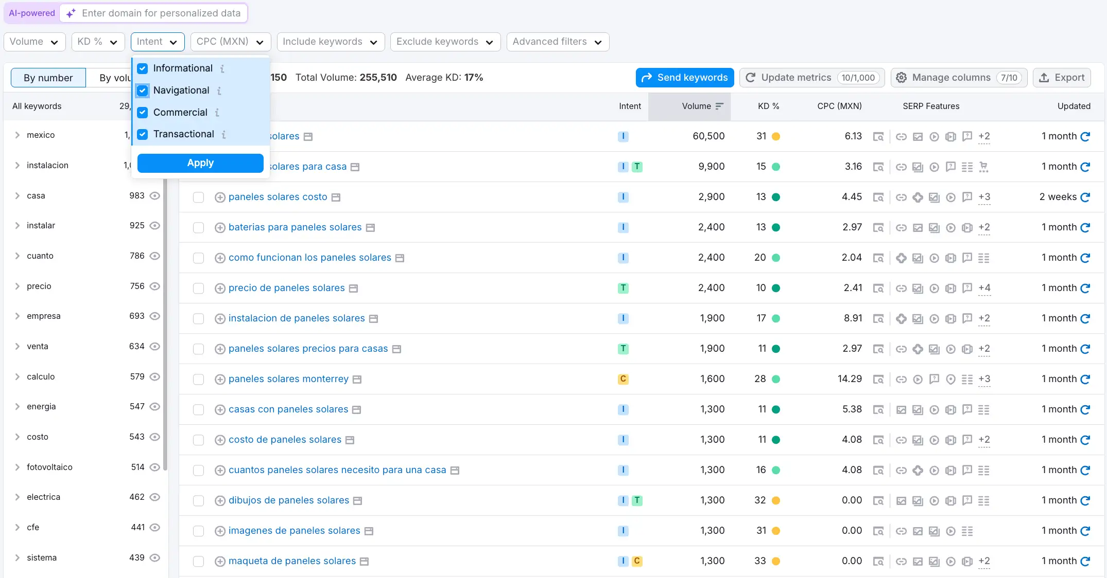Screen dimensions: 1107x578
Task: Click info icon next to Navigational intent
Action: pos(219,91)
